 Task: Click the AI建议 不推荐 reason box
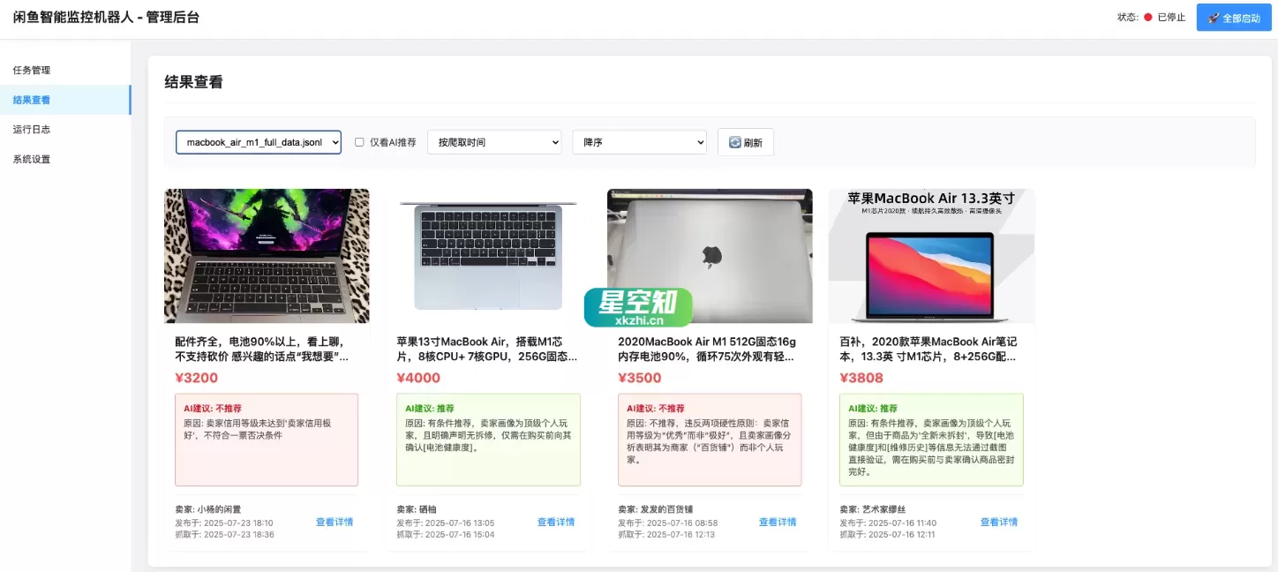(266, 439)
